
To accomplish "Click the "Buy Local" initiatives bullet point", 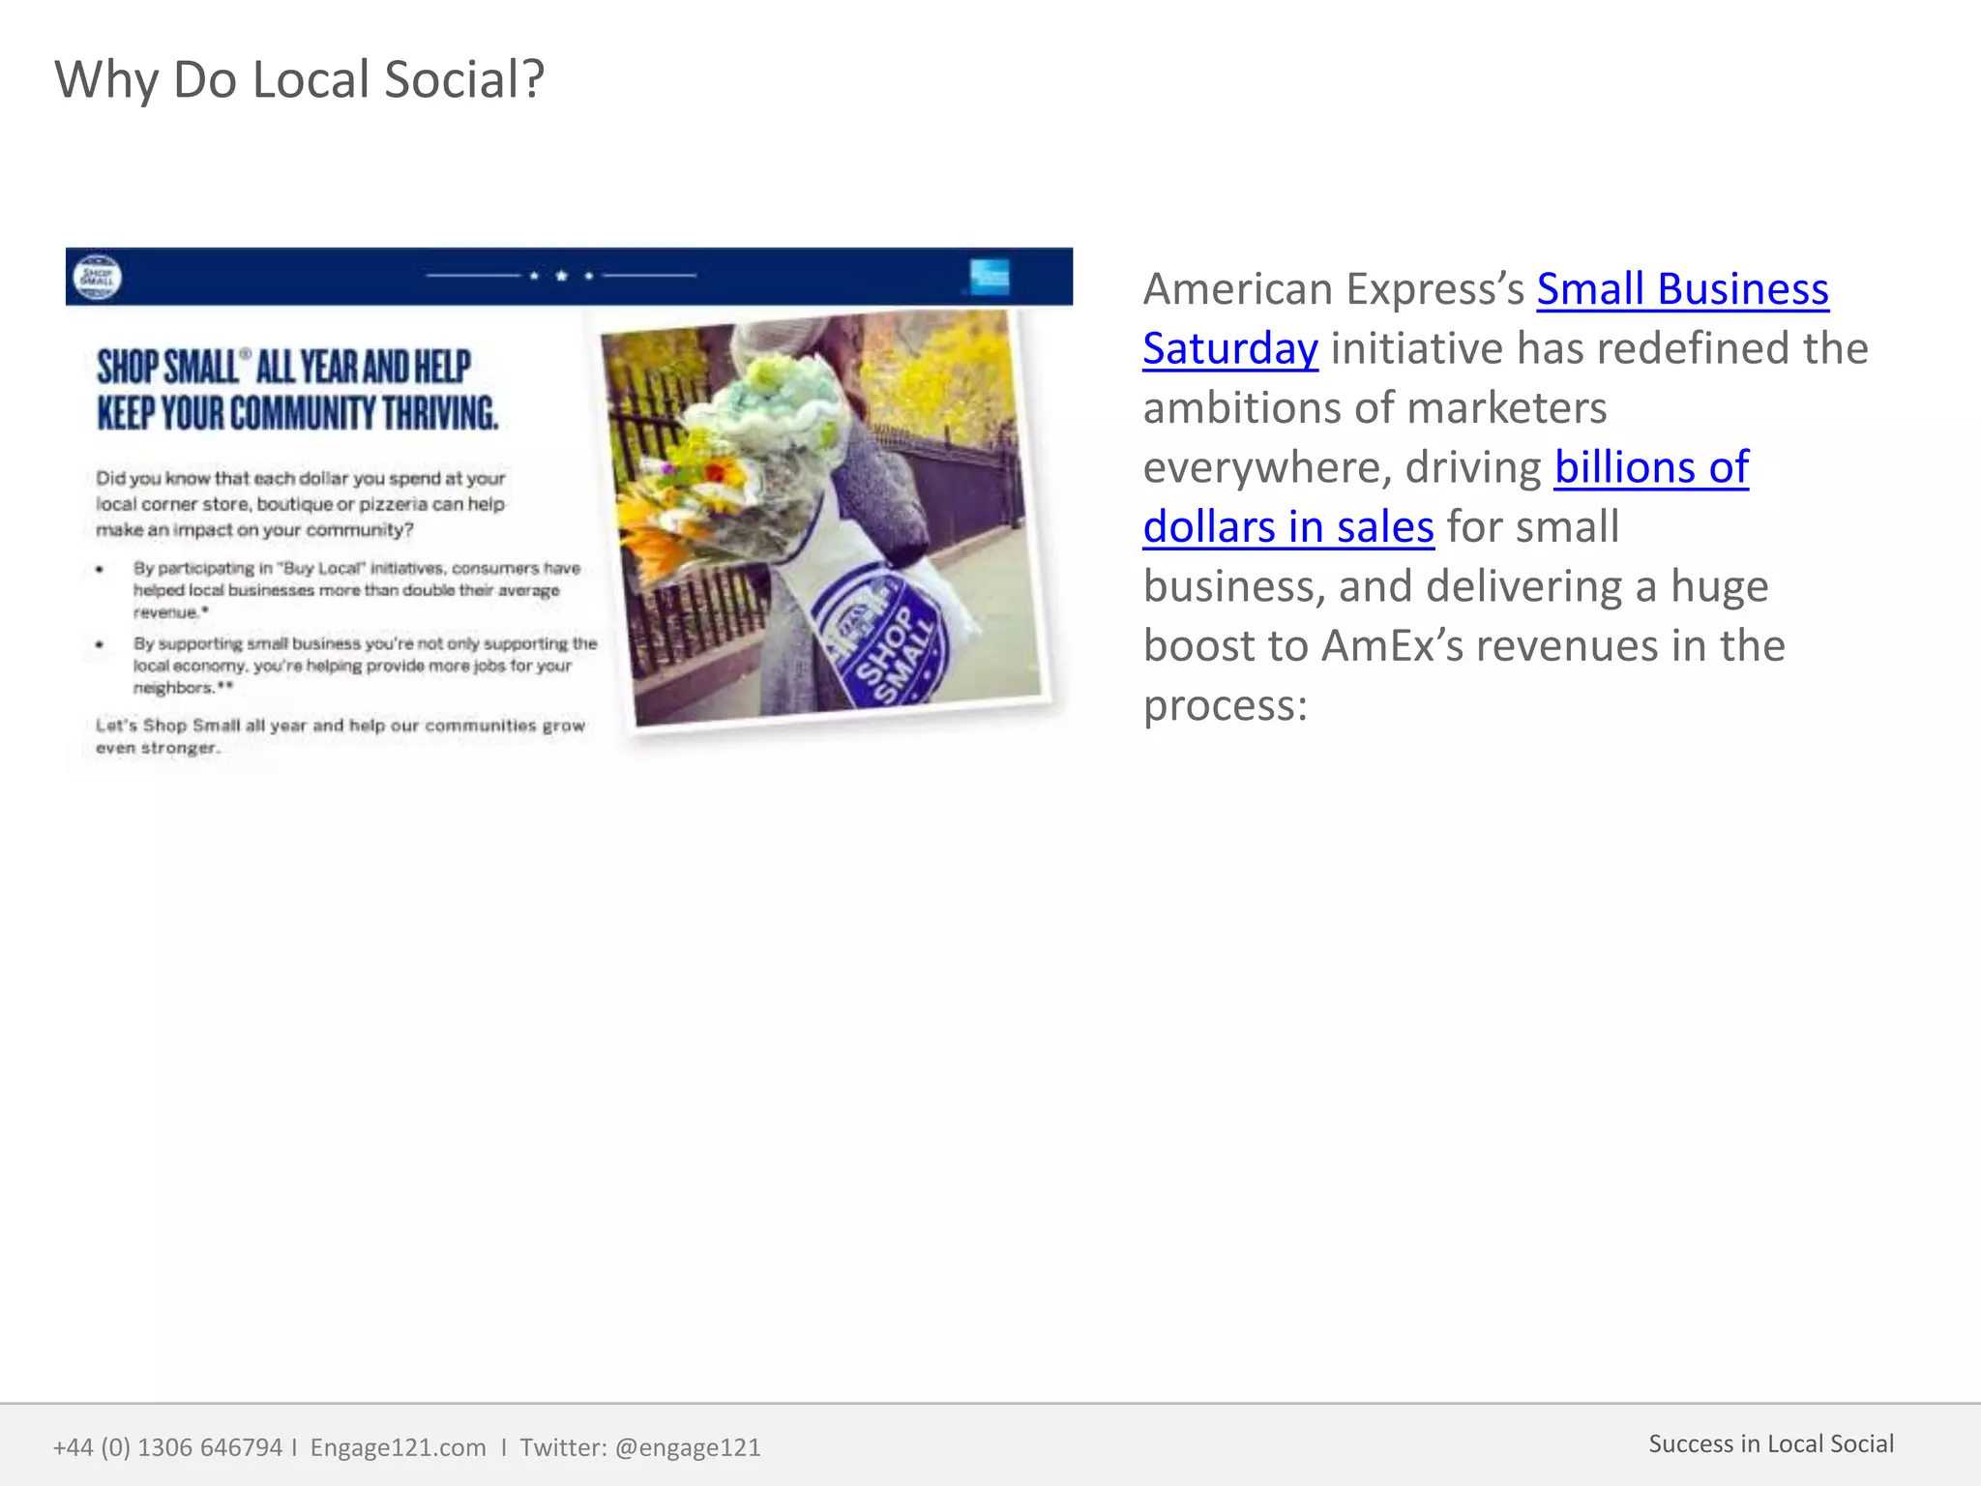I will click(357, 590).
